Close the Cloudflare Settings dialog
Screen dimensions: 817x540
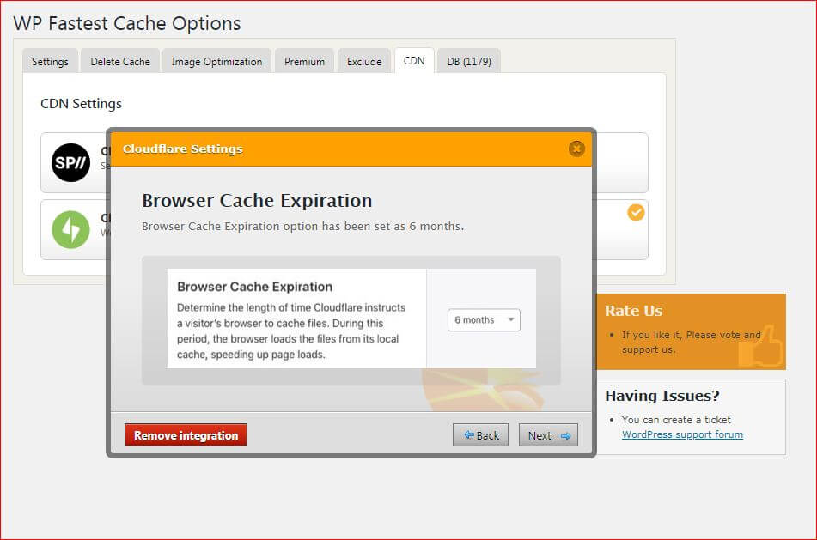tap(576, 149)
